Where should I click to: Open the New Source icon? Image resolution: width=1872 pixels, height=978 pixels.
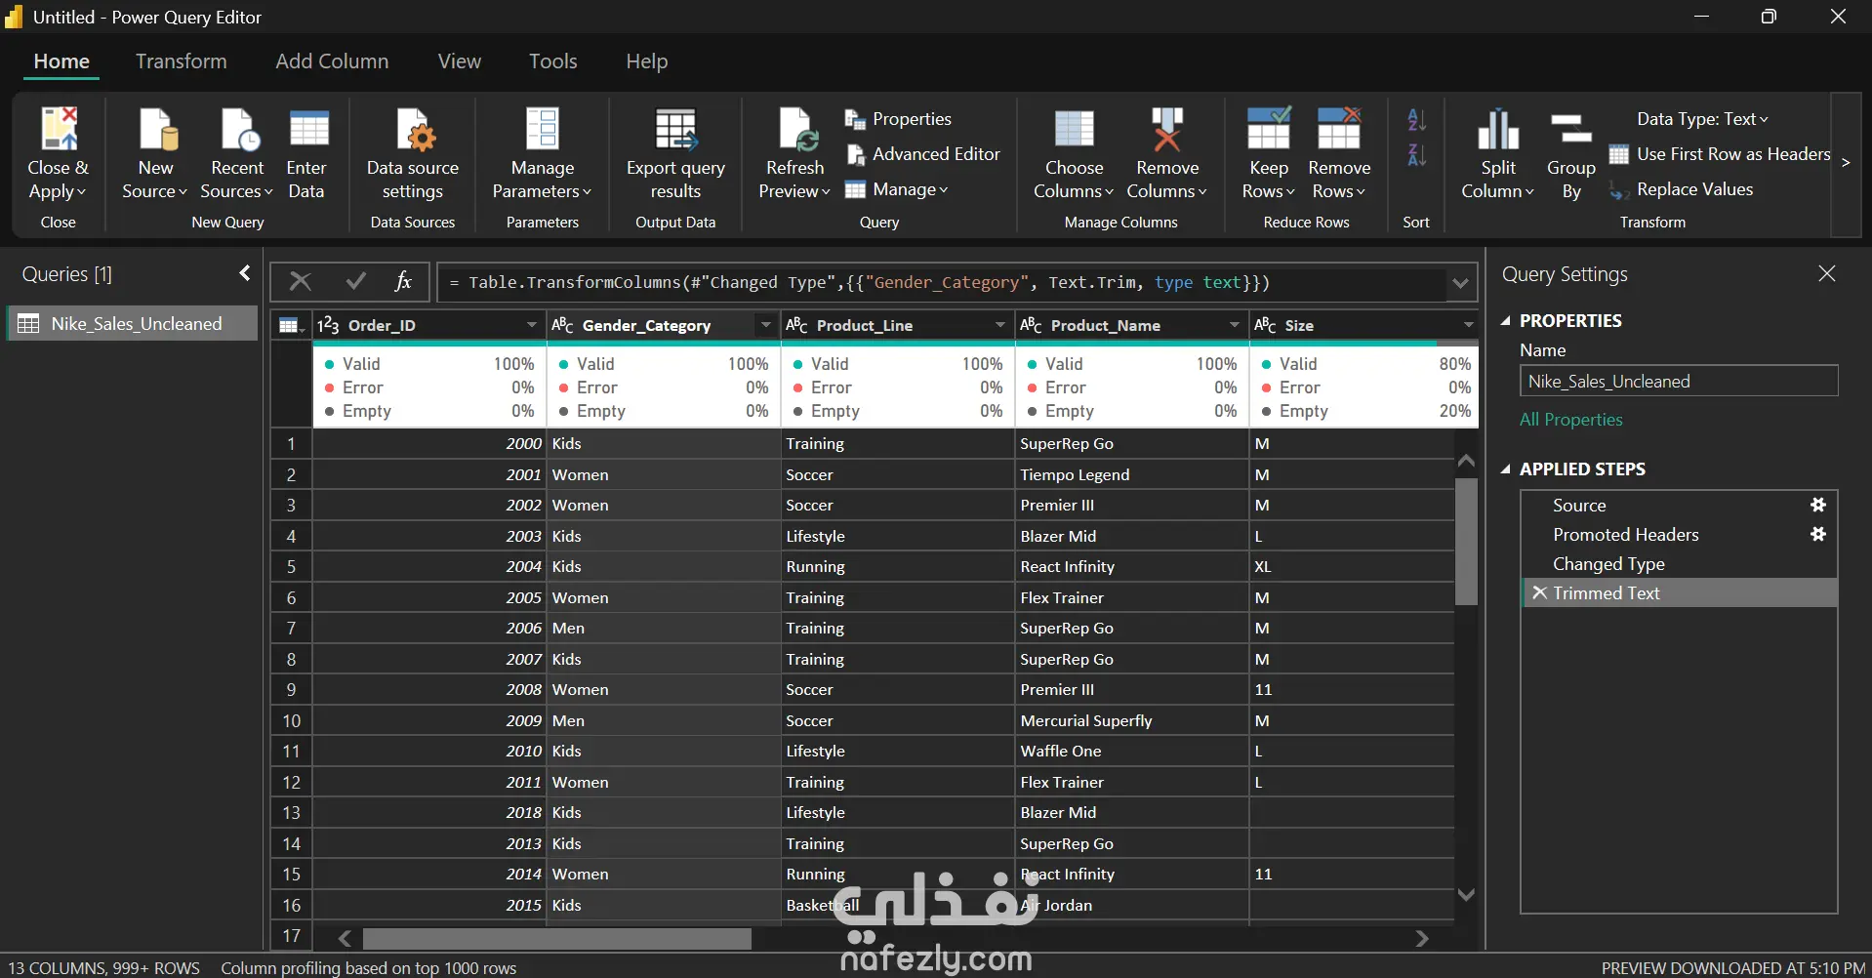(156, 129)
